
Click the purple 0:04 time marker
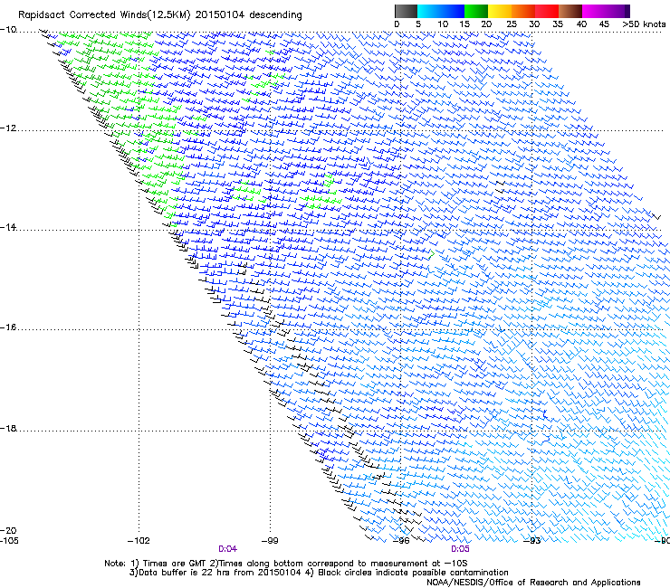pos(228,549)
